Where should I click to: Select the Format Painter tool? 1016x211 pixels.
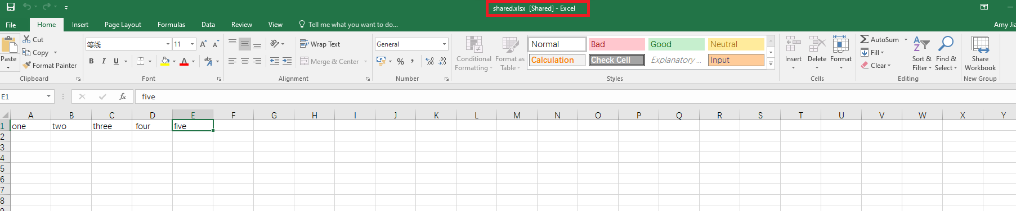[x=50, y=66]
